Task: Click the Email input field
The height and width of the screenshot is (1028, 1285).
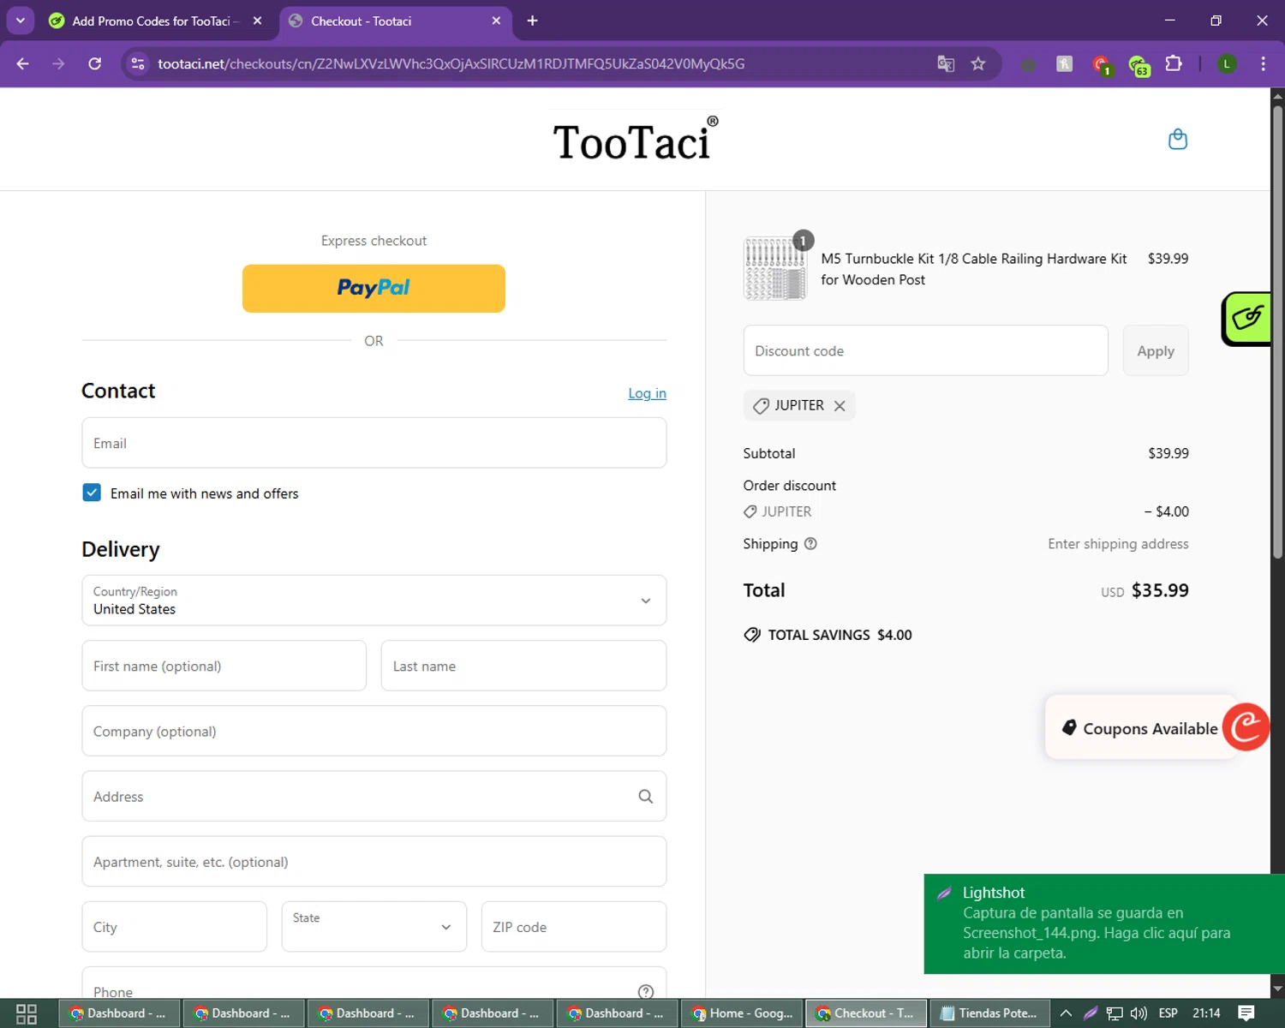Action: 374,443
